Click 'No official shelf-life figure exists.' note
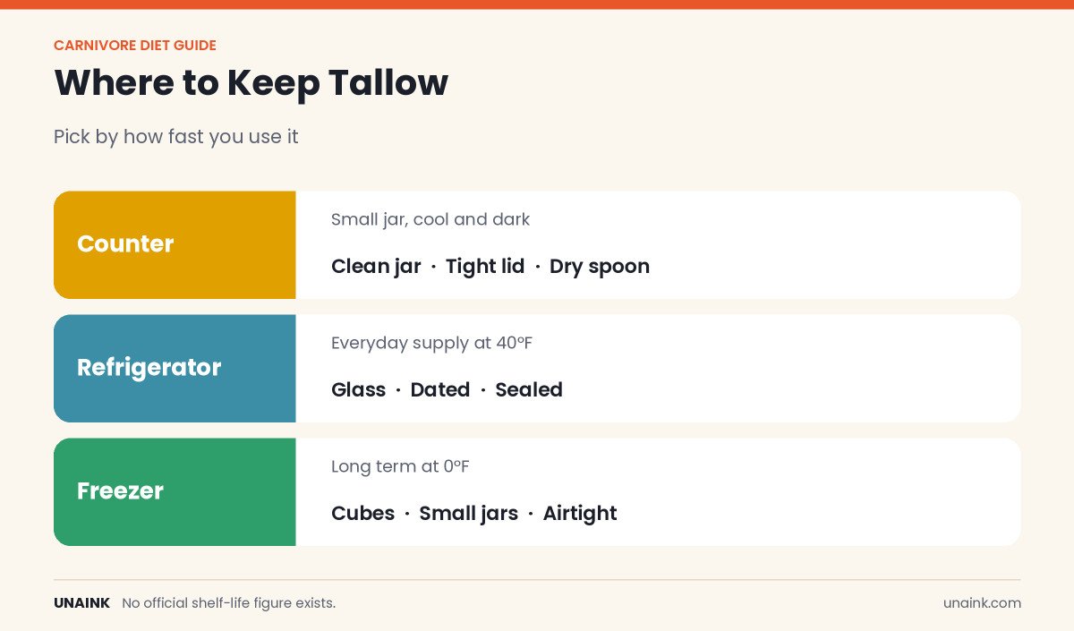Viewport: 1074px width, 631px height. (x=229, y=603)
